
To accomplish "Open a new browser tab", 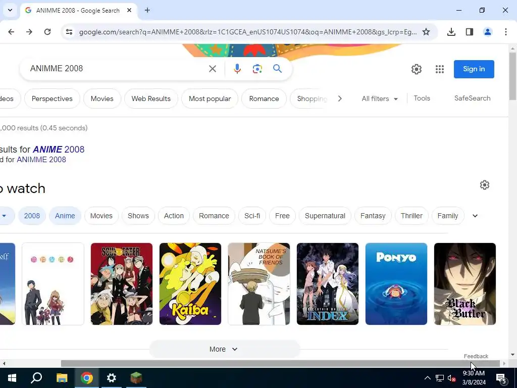I will (147, 10).
